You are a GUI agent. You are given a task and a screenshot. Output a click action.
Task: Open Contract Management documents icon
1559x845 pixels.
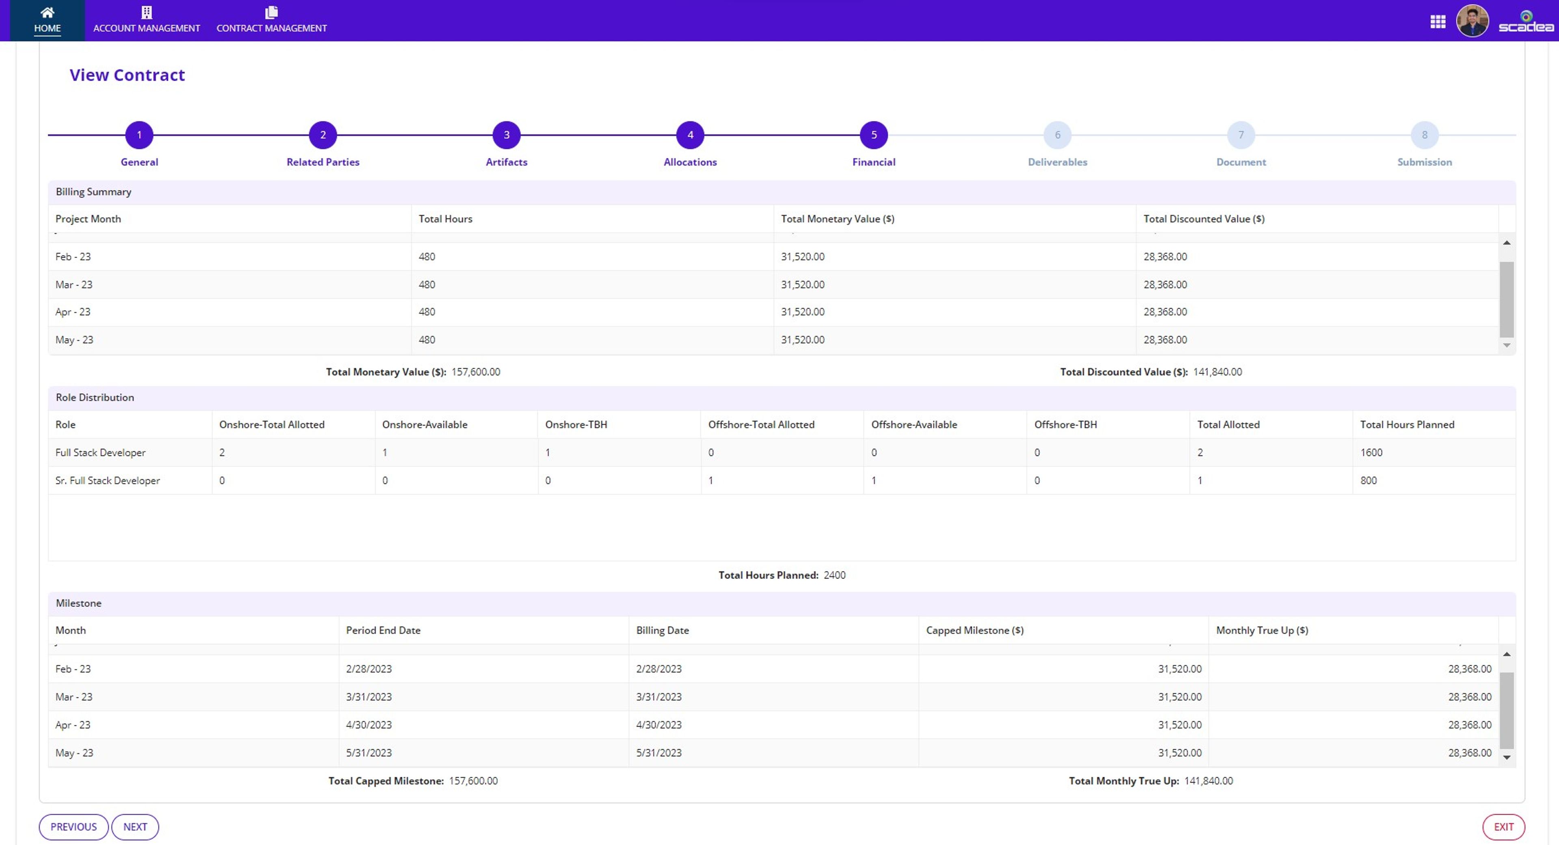[x=272, y=12]
